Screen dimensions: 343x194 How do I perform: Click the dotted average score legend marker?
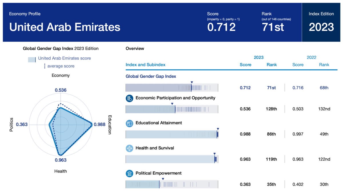click(45, 66)
